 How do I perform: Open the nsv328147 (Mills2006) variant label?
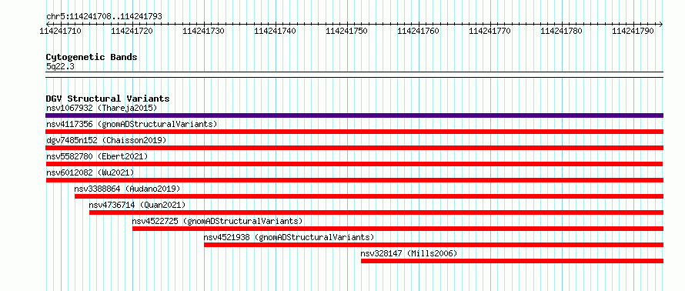409,253
